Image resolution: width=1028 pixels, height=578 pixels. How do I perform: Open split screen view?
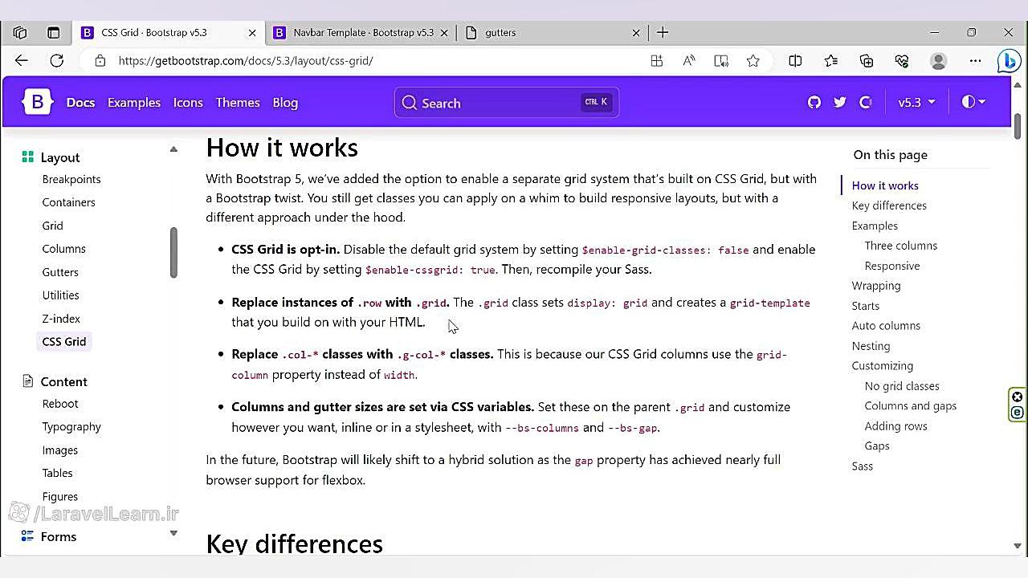tap(795, 60)
